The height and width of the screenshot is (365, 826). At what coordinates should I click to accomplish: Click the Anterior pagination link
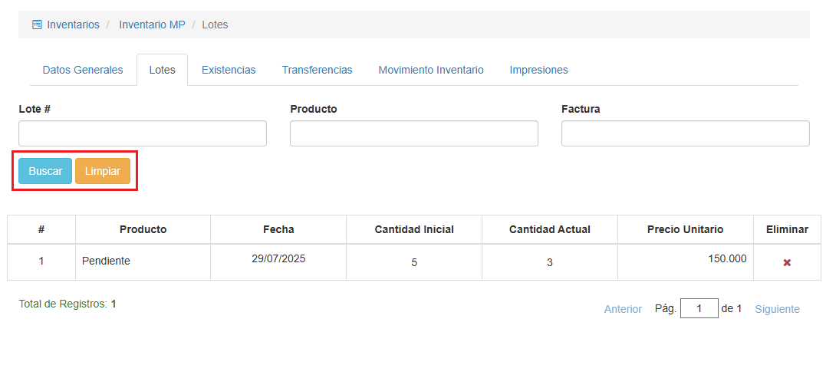(623, 309)
